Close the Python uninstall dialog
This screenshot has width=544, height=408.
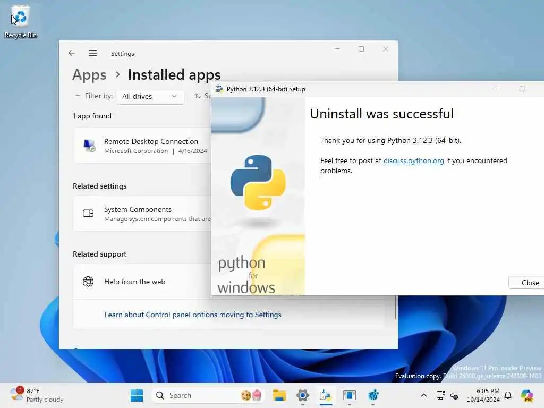pyautogui.click(x=526, y=283)
